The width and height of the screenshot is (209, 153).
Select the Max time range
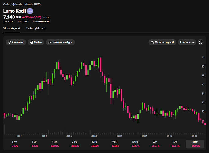click(195, 144)
